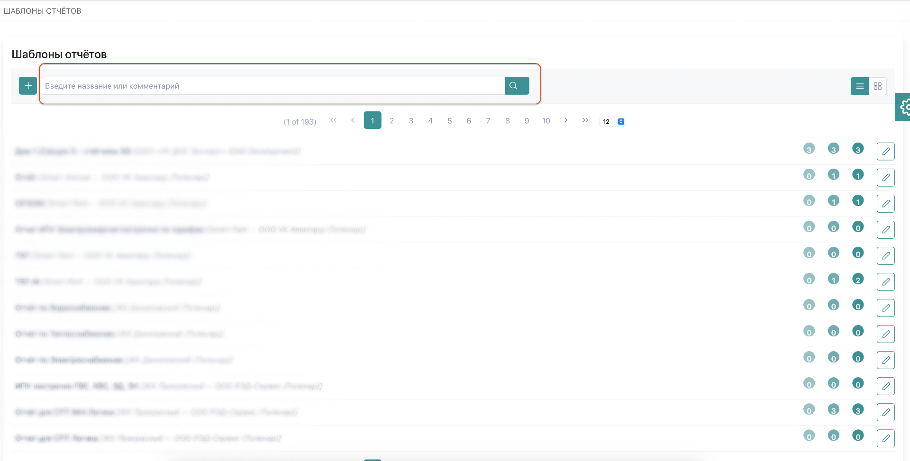Open rows-per-page dropdown showing 12

point(612,122)
